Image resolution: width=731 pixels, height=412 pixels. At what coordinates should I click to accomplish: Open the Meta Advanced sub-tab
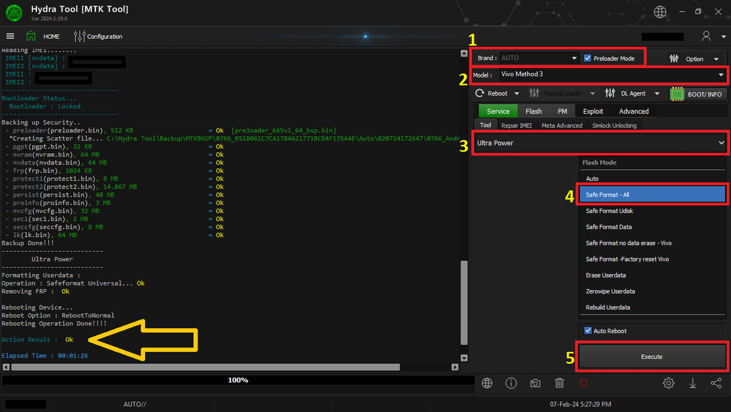(562, 125)
